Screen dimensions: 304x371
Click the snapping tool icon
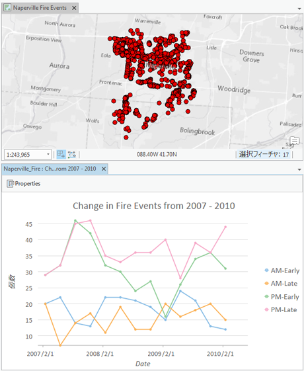pos(71,154)
